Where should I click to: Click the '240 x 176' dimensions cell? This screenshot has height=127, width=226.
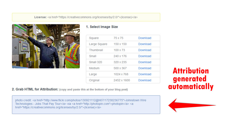click(120, 56)
